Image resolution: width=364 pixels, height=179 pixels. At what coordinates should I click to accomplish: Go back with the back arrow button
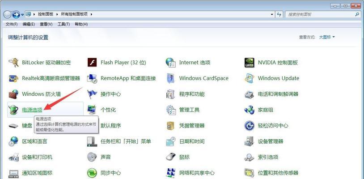point(8,14)
